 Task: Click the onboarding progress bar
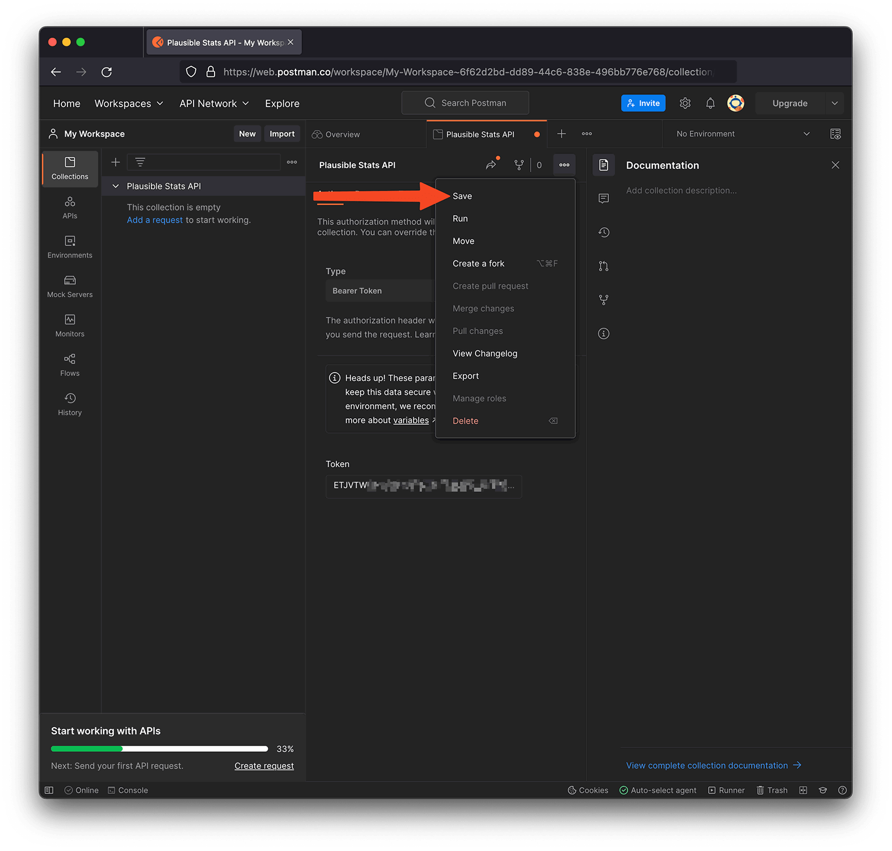click(159, 748)
